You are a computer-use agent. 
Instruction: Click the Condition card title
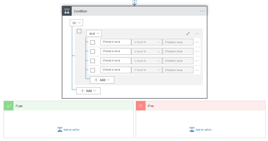(80, 11)
